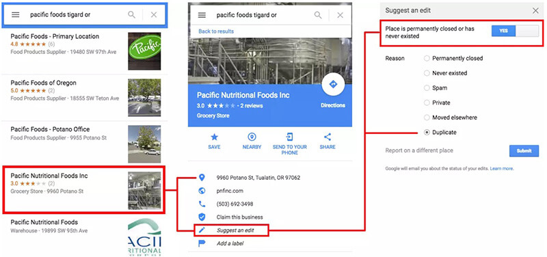Click the address pin icon
The image size is (547, 257).
[202, 178]
